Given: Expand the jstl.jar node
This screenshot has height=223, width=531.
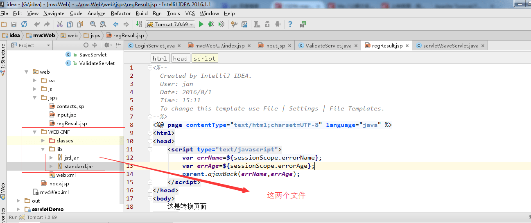Looking at the screenshot, I should (51, 158).
